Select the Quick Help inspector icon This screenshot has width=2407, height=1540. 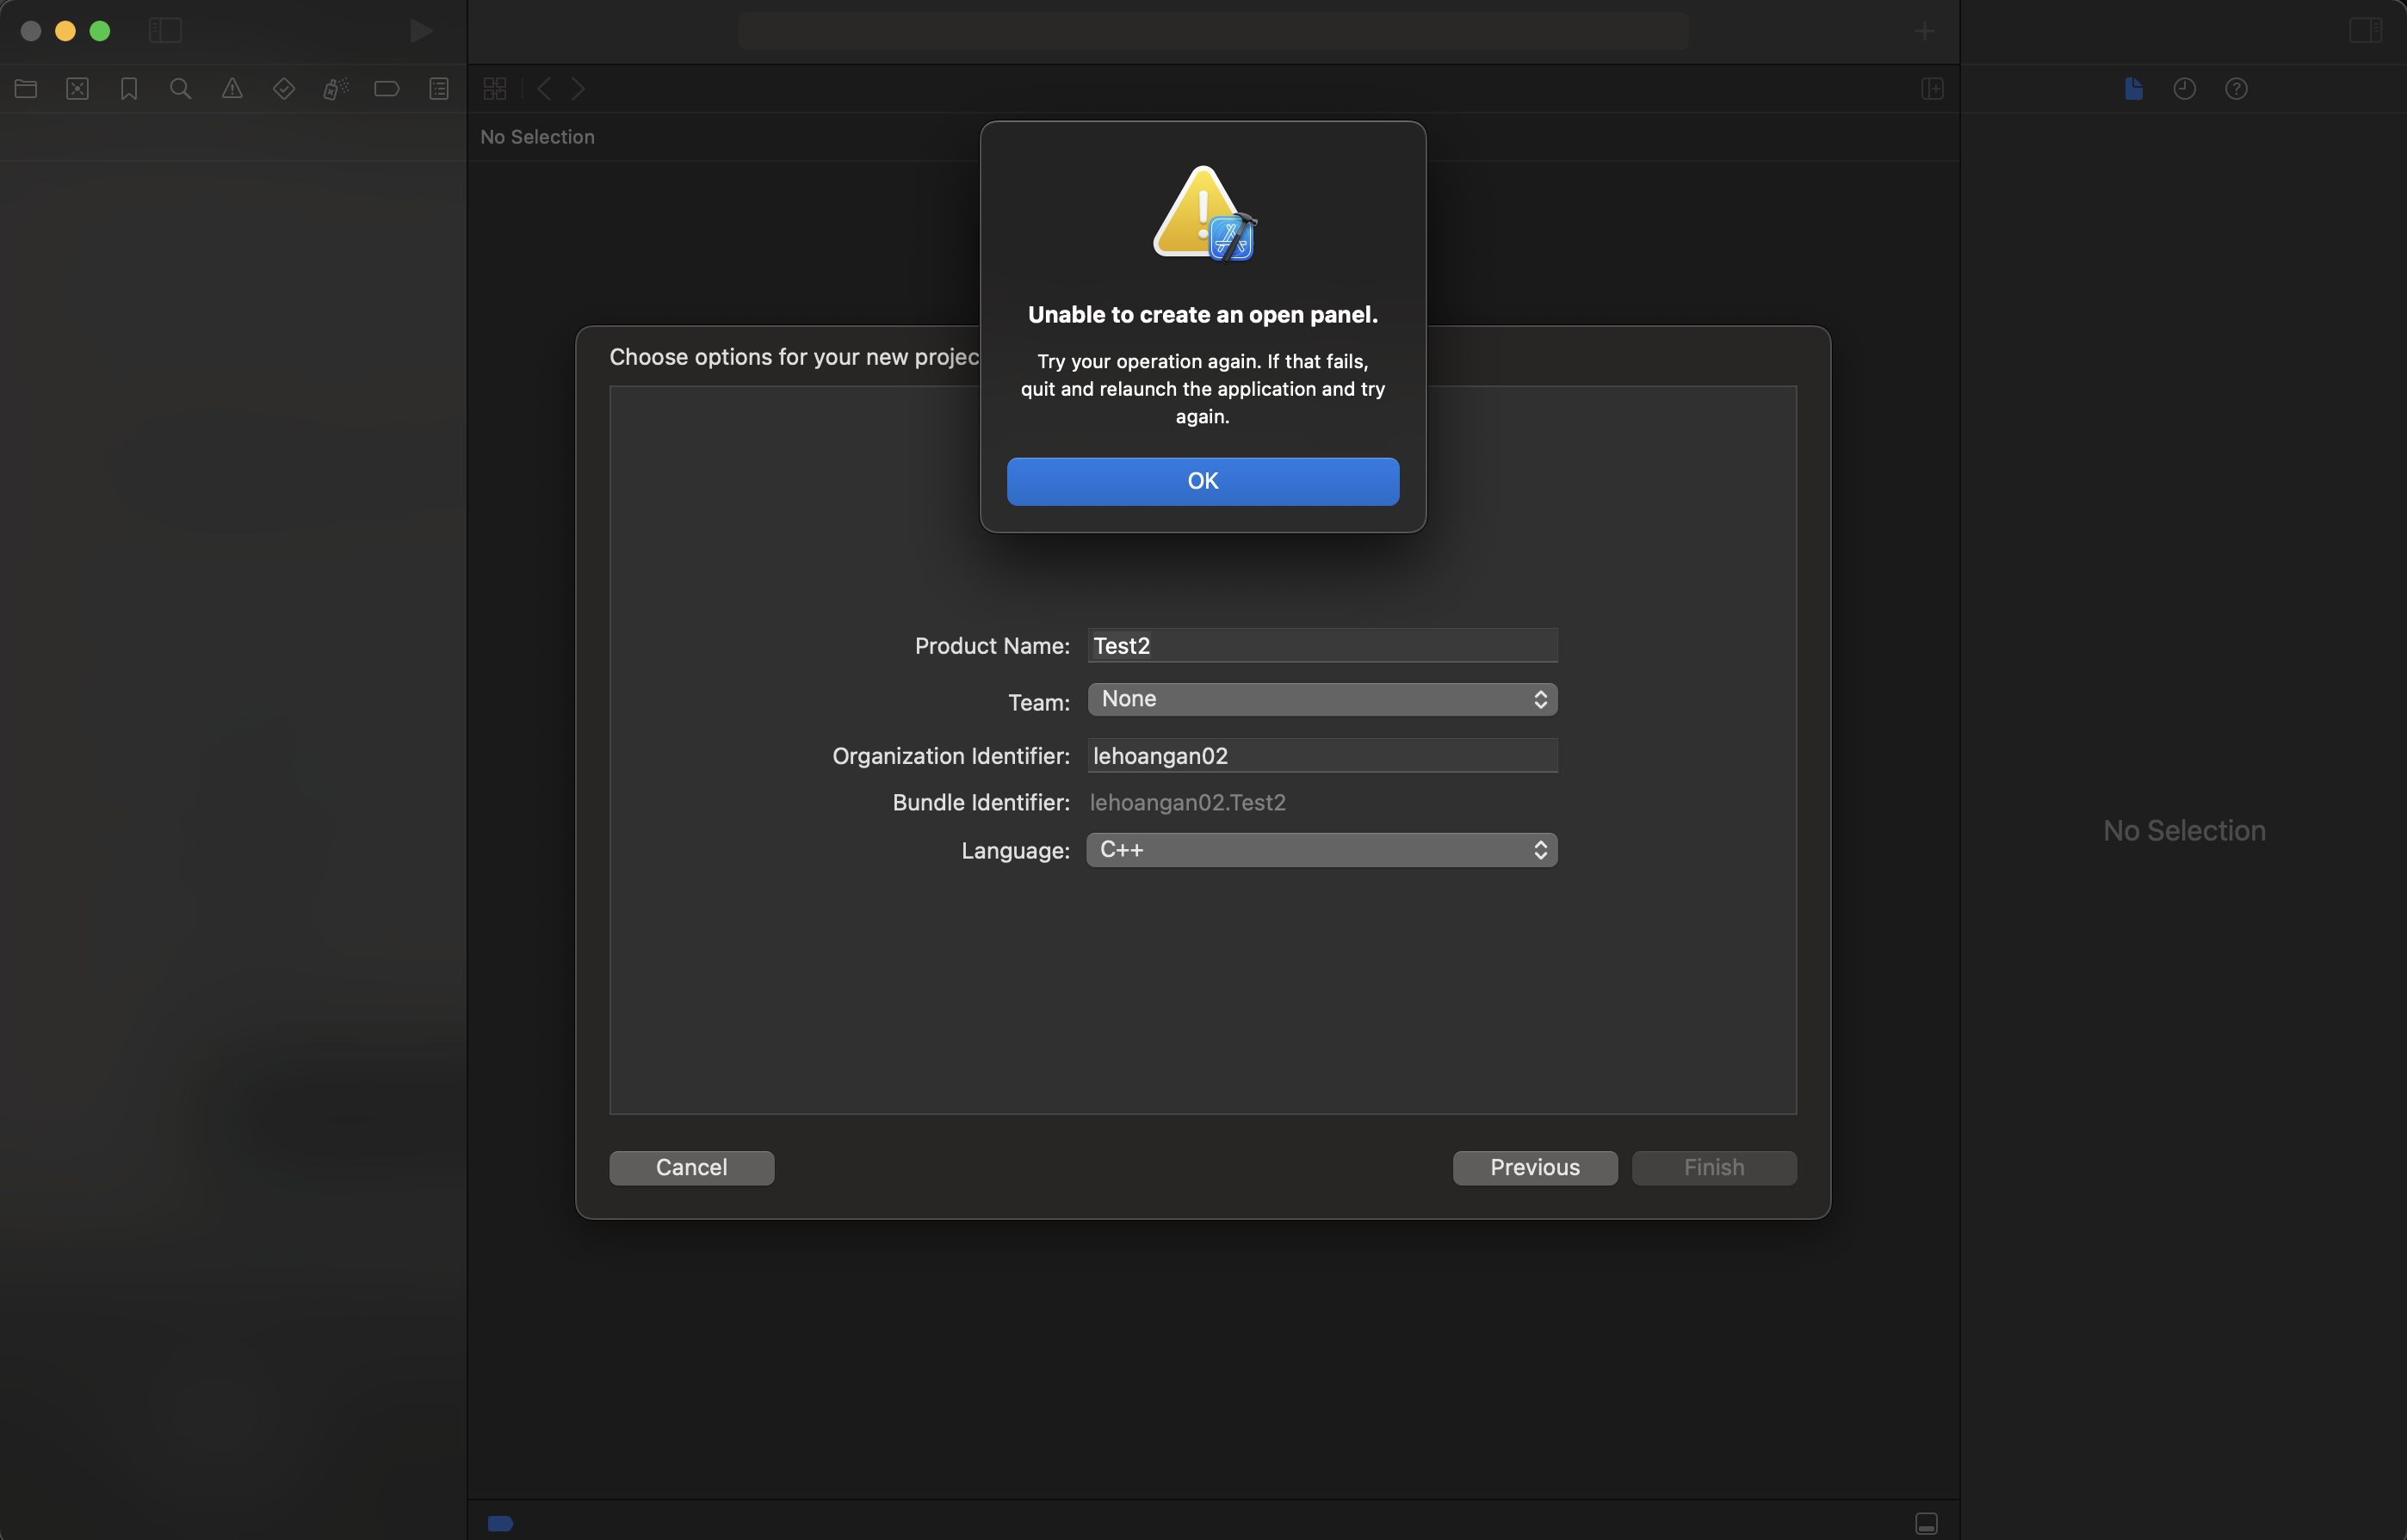tap(2237, 89)
